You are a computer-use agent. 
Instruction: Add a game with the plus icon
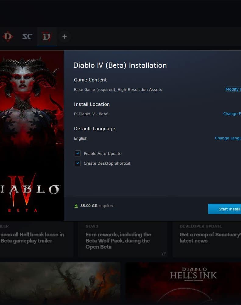[65, 37]
